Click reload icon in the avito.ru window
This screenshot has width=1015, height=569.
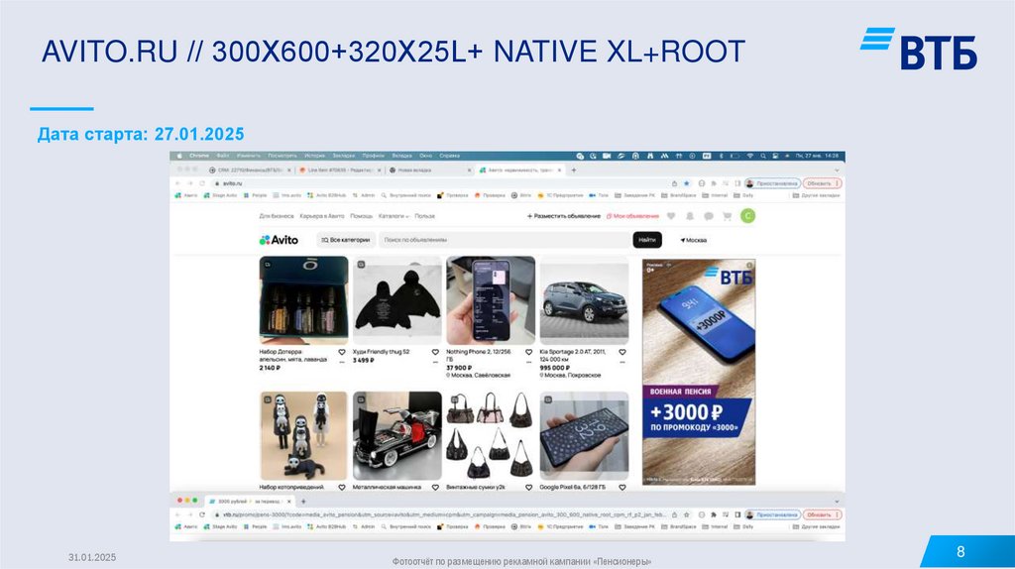(202, 183)
